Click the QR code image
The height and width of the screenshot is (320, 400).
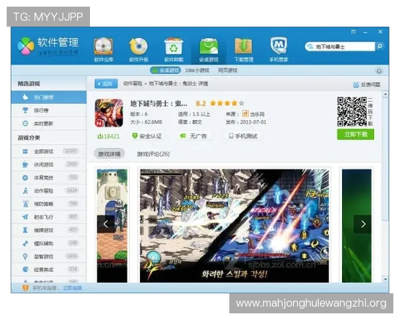pyautogui.click(x=351, y=111)
